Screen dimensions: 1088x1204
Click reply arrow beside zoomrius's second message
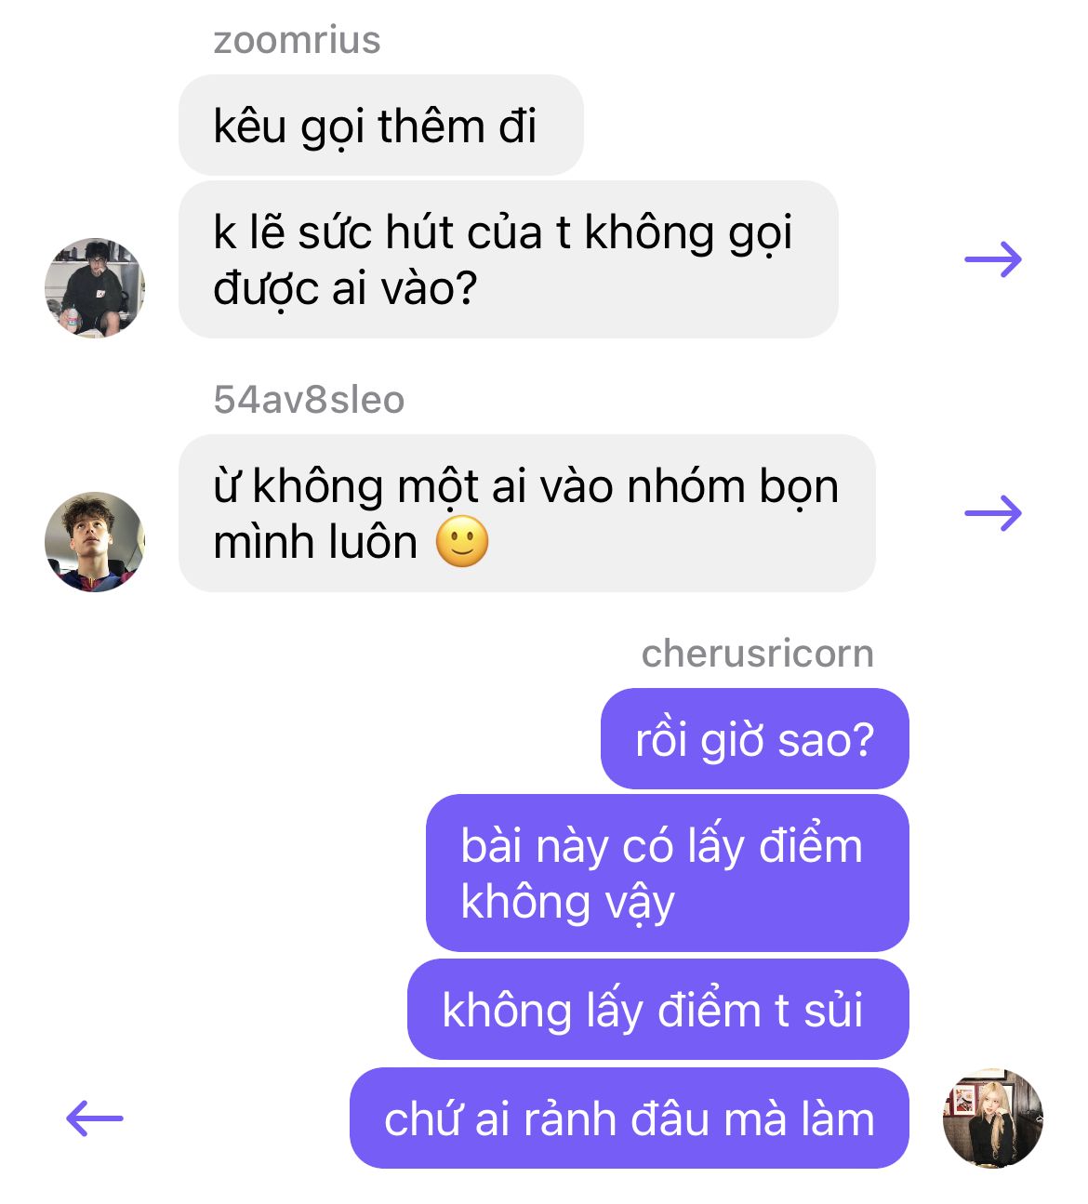click(x=993, y=259)
